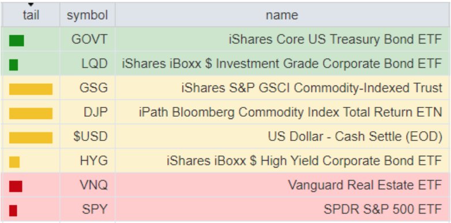Image resolution: width=451 pixels, height=223 pixels.
Task: Select the $USD symbol cell
Action: click(88, 136)
